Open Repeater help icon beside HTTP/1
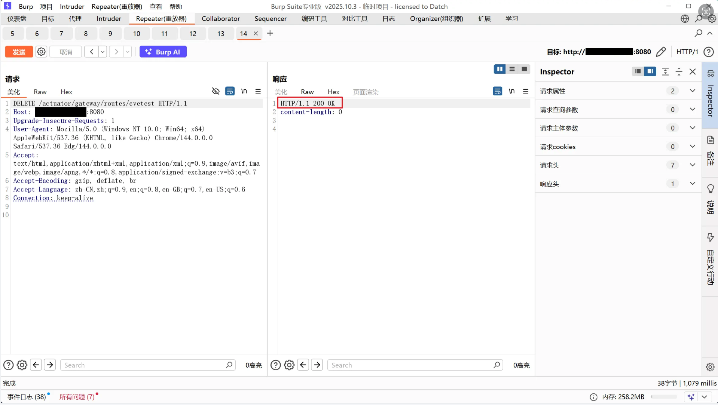This screenshot has height=405, width=718. pos(708,52)
